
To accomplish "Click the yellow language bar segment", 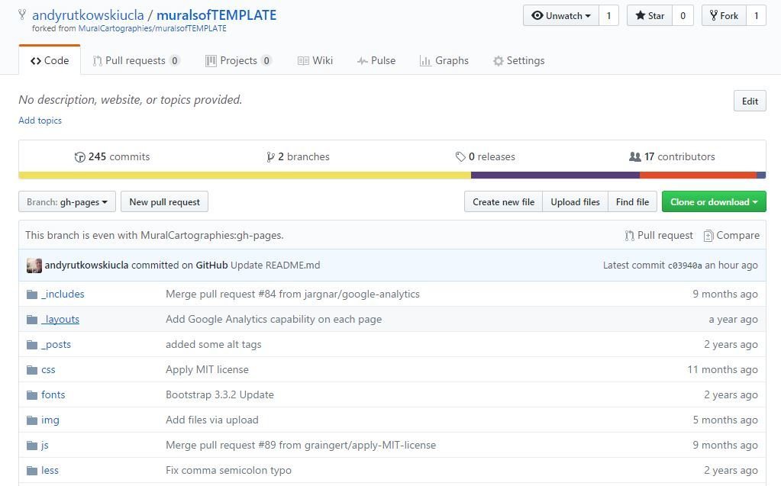I will [x=244, y=175].
